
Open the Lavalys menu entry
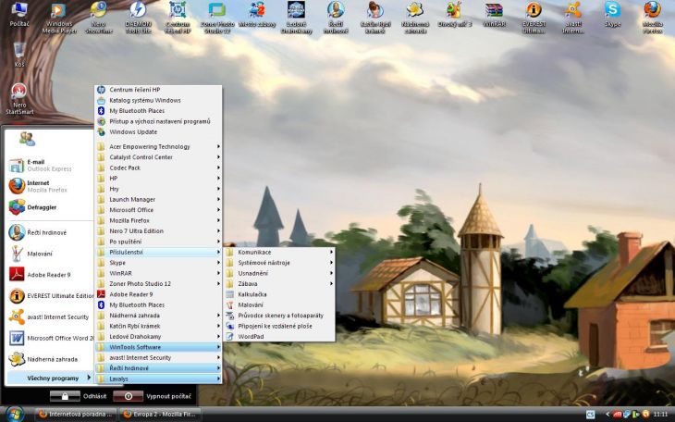[x=158, y=379]
